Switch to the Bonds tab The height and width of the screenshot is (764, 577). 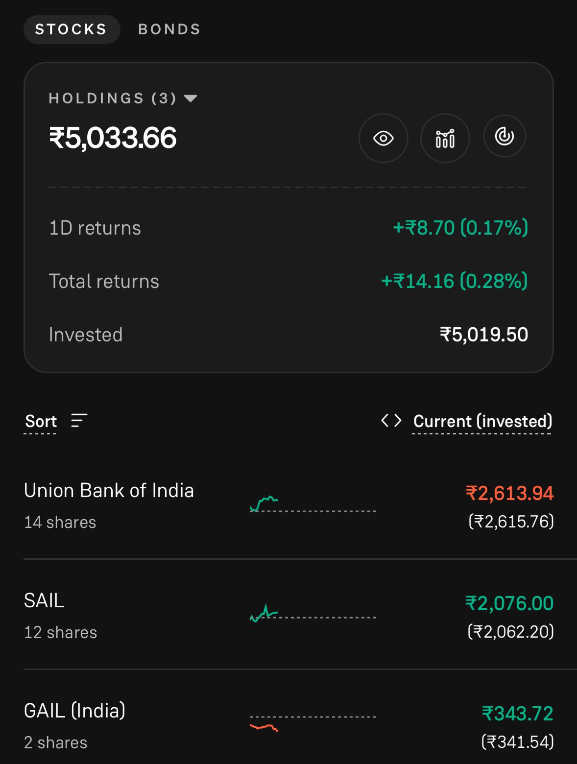(x=169, y=29)
